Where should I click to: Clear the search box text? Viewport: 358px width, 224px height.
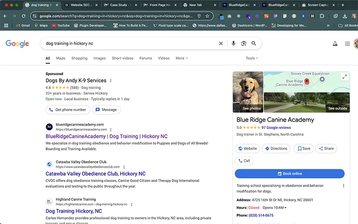tap(220, 43)
